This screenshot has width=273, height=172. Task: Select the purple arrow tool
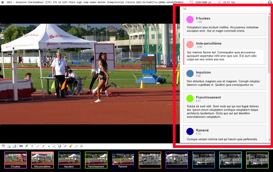[x=43, y=146]
